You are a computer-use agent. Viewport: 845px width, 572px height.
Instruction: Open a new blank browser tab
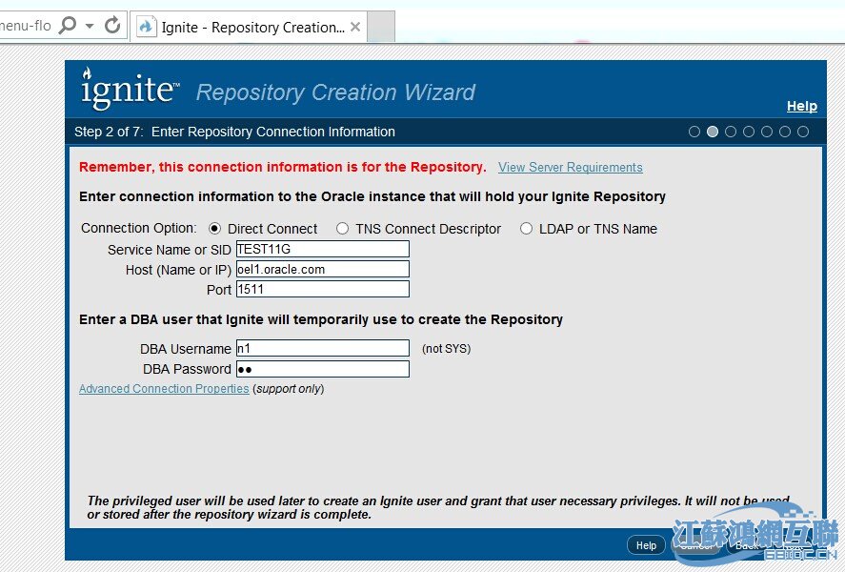(381, 27)
